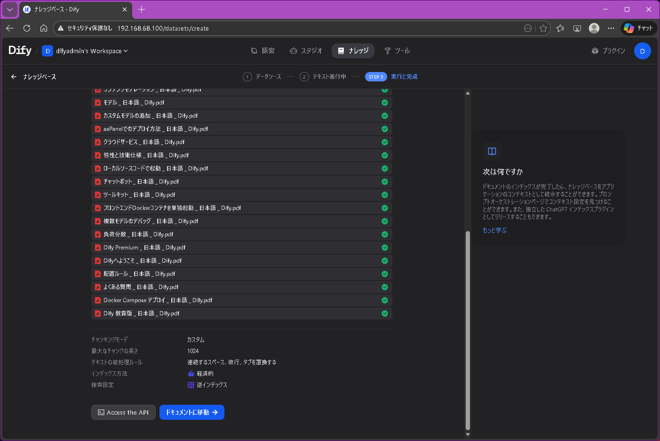Click the scrollbar up arrow
The width and height of the screenshot is (660, 441).
tap(468, 93)
